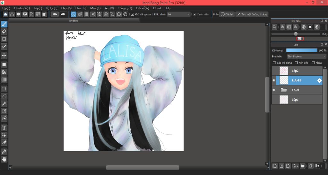
Task: Open Lớp18 layer settings gear
Action: (319, 80)
